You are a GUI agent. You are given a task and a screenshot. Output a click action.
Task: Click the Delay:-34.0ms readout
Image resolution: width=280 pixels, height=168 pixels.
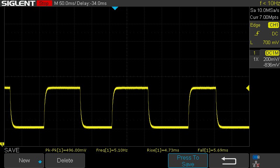(92, 3)
